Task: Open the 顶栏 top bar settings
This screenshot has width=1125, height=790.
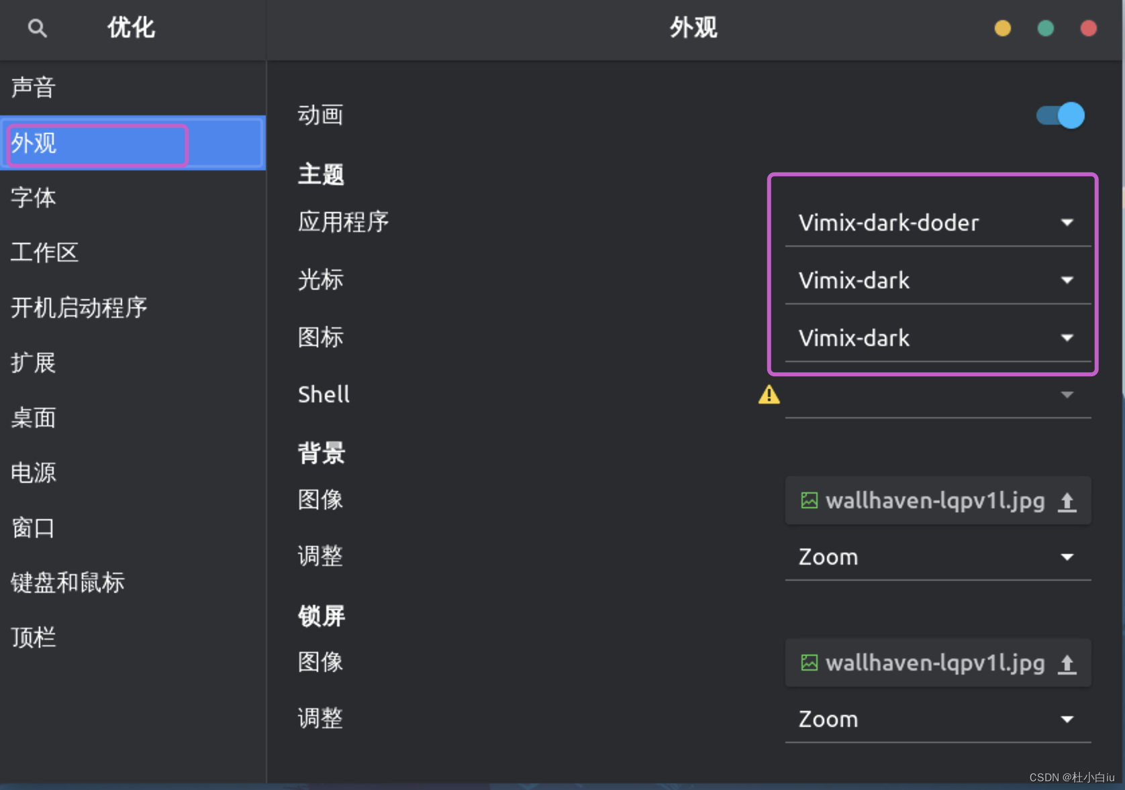Action: 133,638
